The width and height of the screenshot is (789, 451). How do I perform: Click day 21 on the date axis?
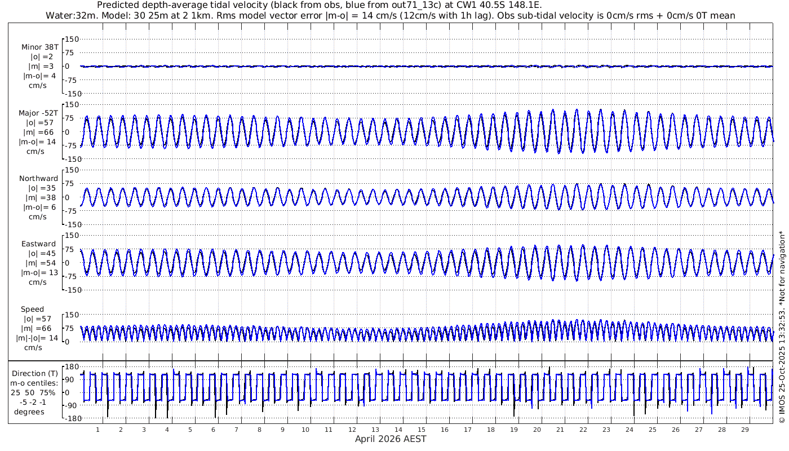560,430
